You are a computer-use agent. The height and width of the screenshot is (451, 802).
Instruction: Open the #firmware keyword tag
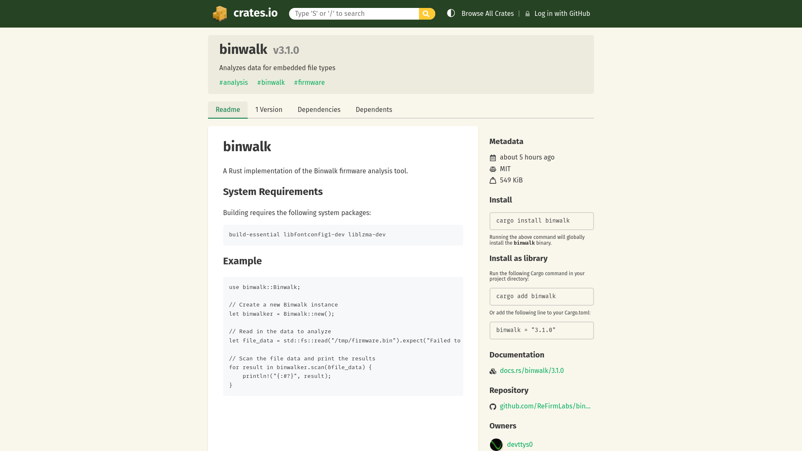pyautogui.click(x=310, y=83)
